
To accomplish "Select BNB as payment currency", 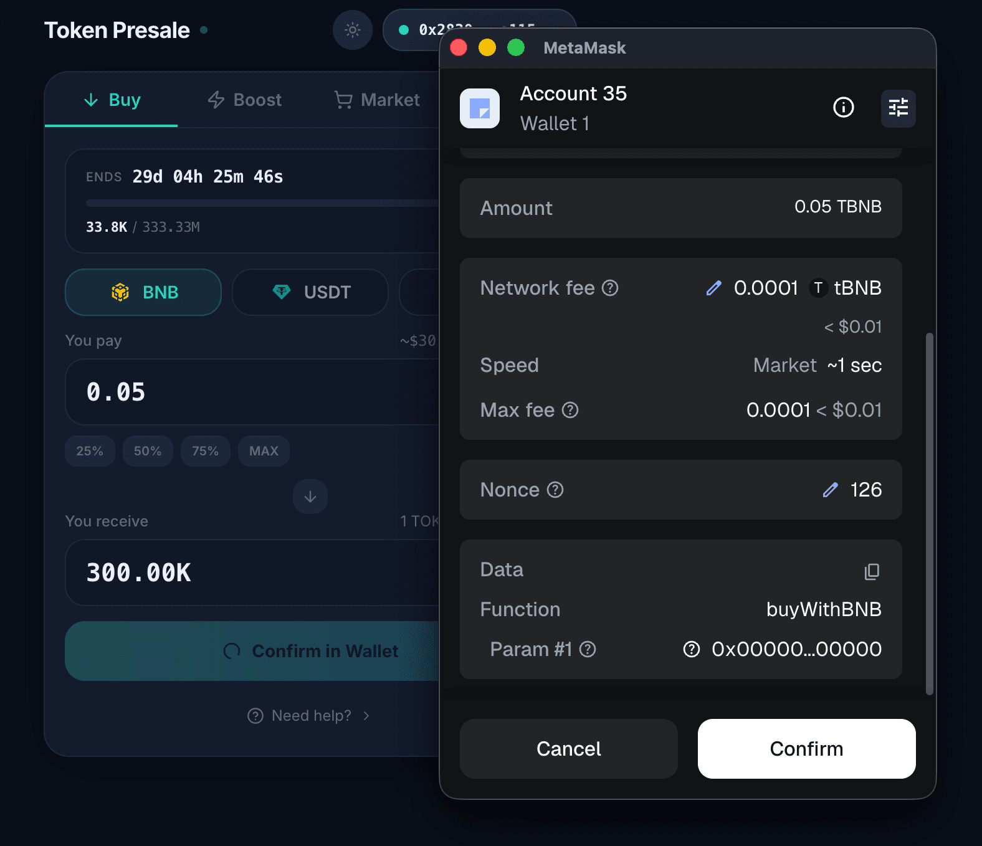I will pos(143,292).
